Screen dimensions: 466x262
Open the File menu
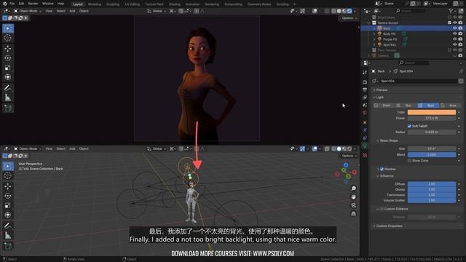[x=12, y=4]
